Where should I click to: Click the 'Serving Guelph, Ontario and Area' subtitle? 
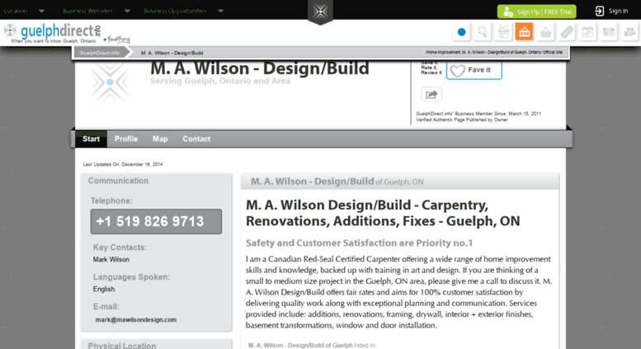pyautogui.click(x=220, y=81)
